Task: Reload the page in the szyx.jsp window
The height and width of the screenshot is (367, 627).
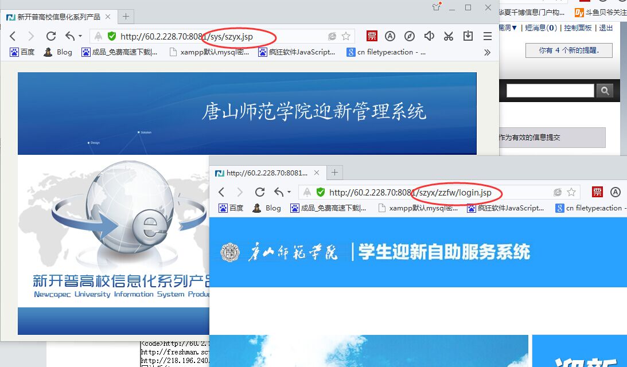Action: click(51, 36)
